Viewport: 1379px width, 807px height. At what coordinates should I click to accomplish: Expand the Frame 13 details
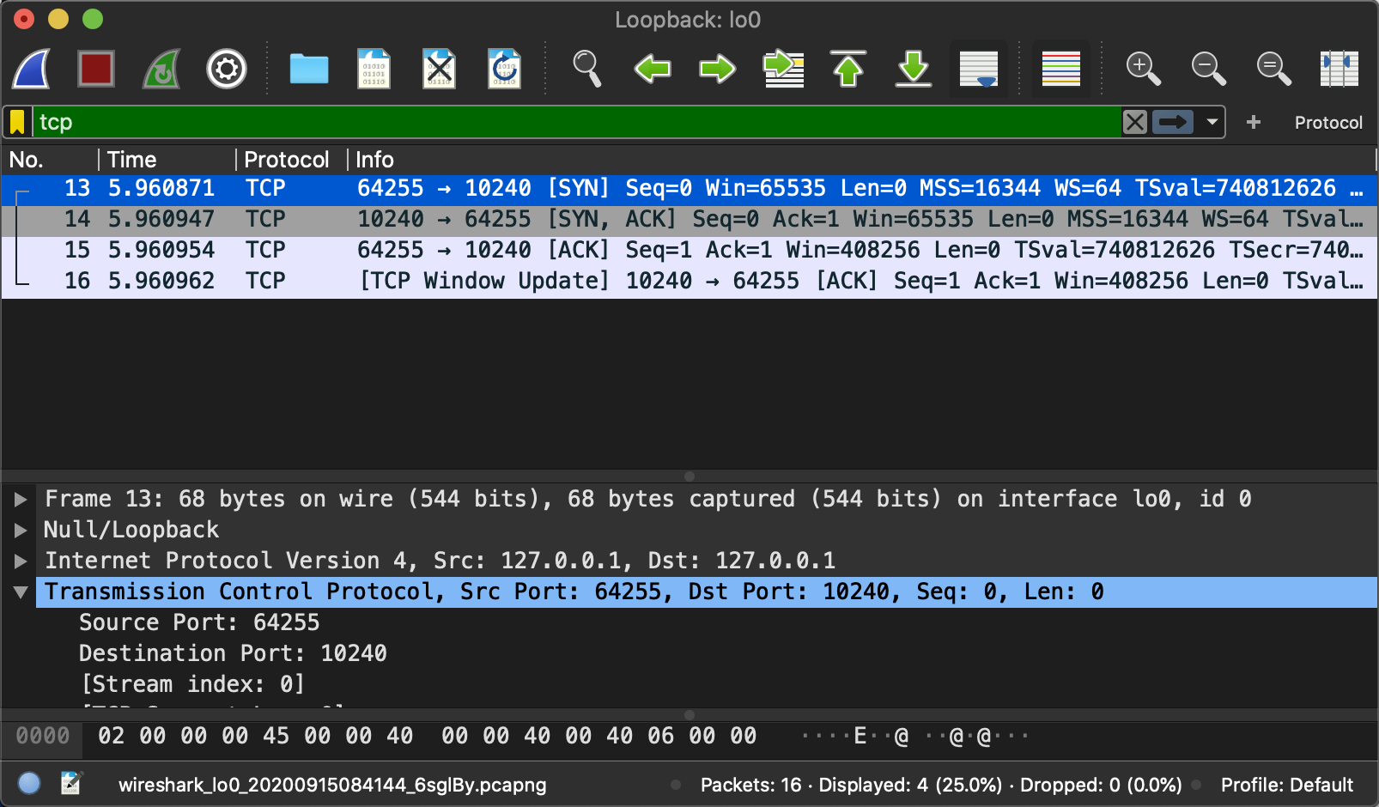pyautogui.click(x=21, y=499)
